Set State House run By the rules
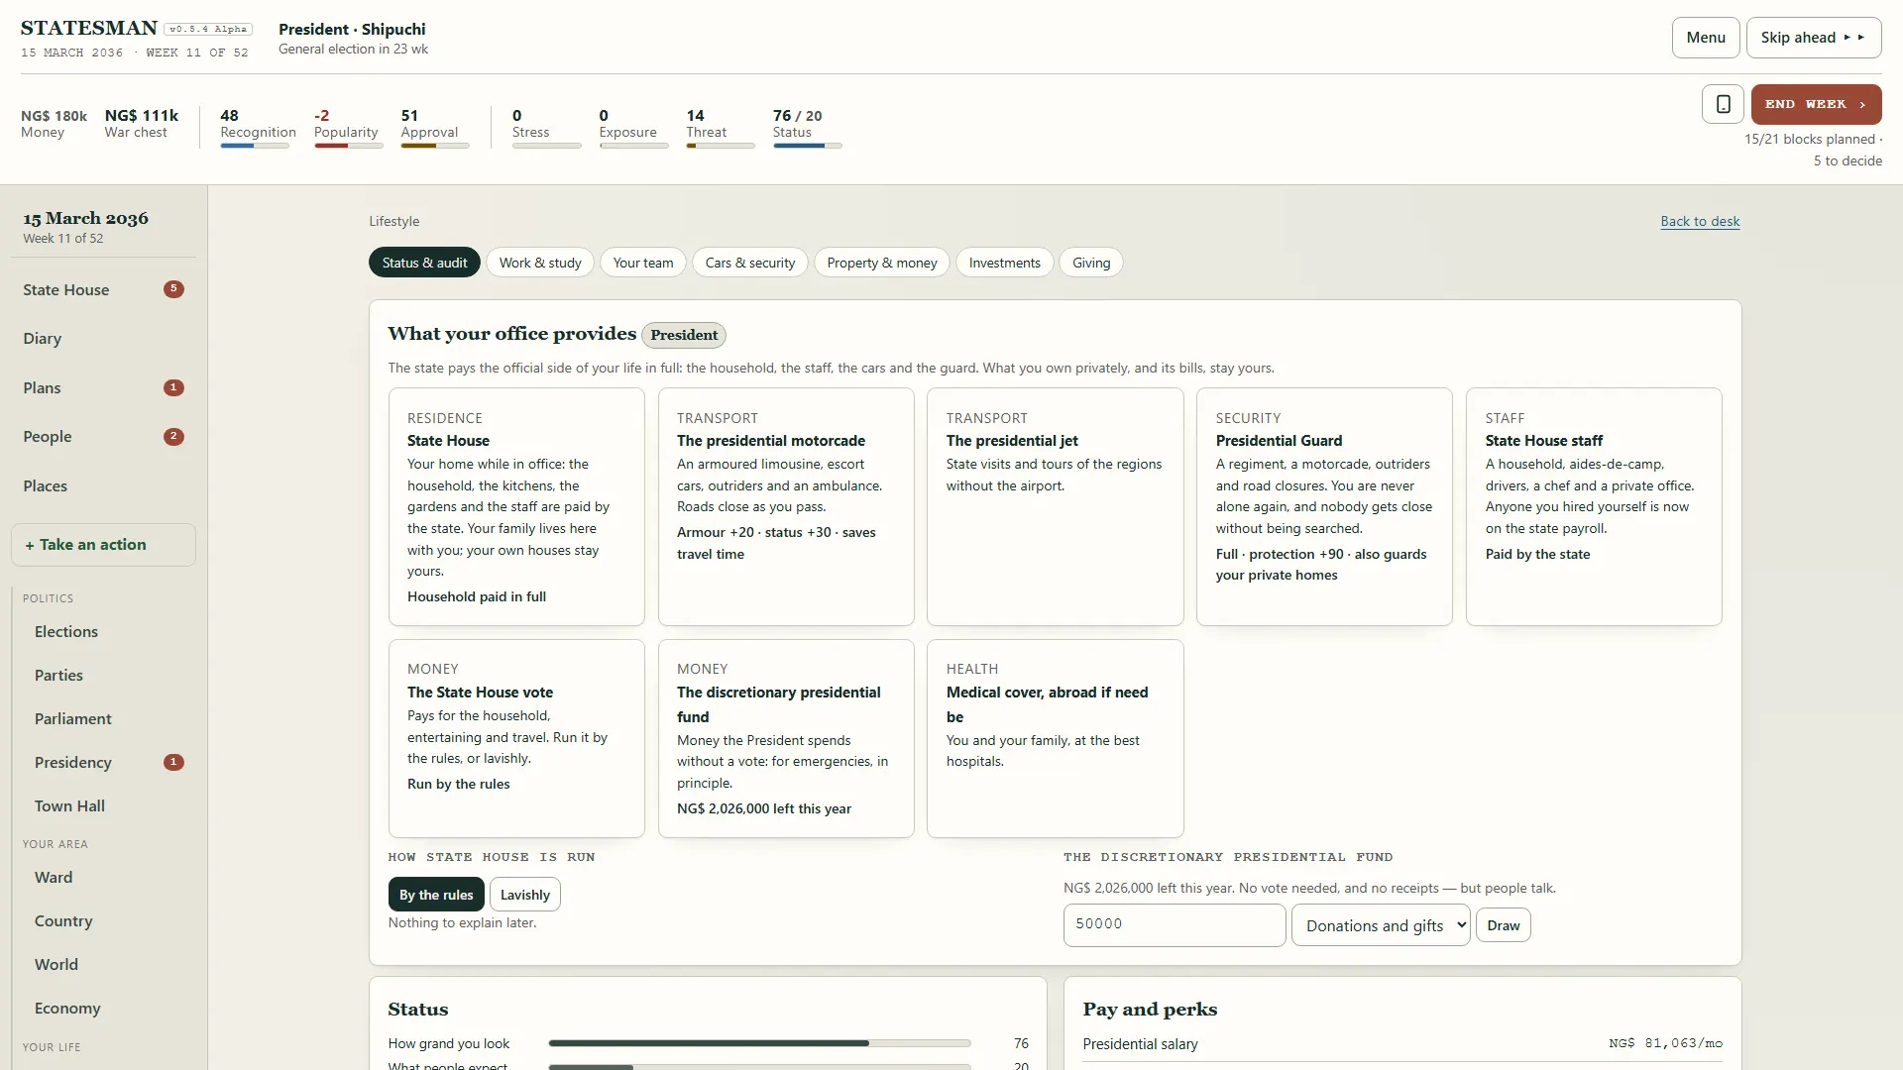 436,895
